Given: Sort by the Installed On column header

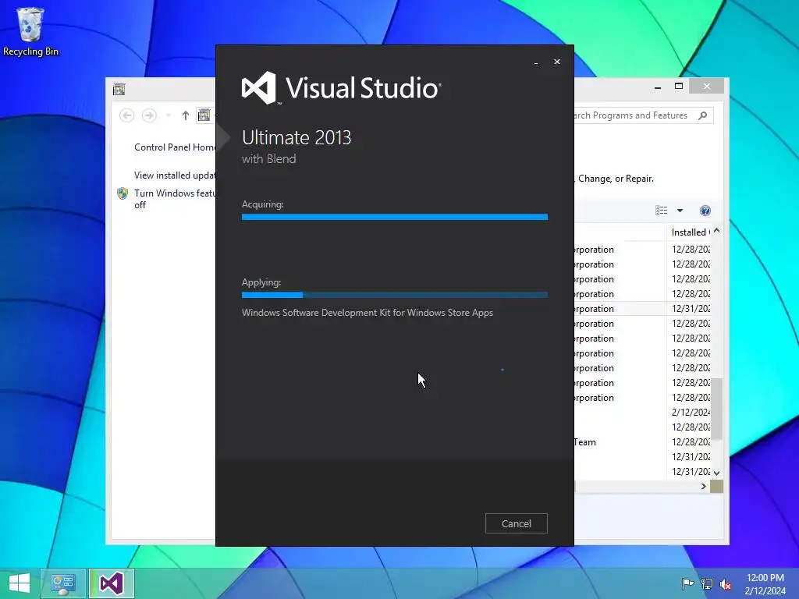Looking at the screenshot, I should 689,232.
